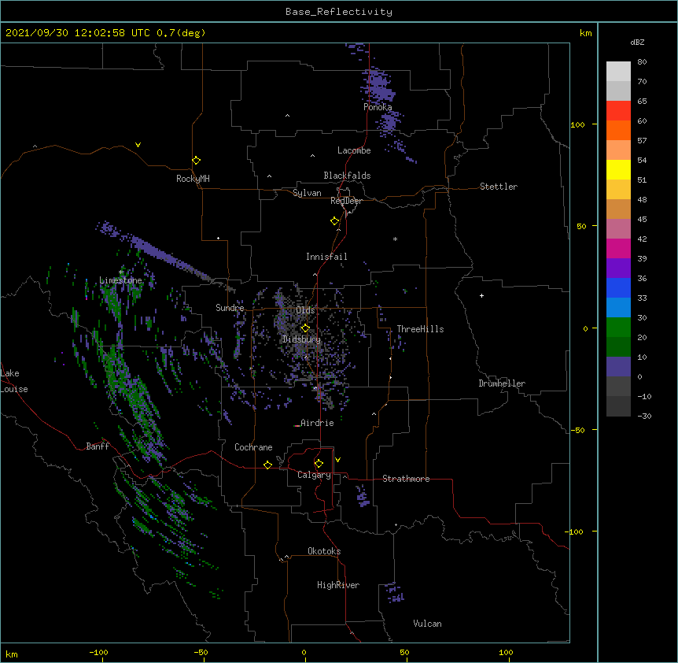Select the red 65 dBZ legend swatch
Image resolution: width=678 pixels, height=663 pixels.
(618, 111)
